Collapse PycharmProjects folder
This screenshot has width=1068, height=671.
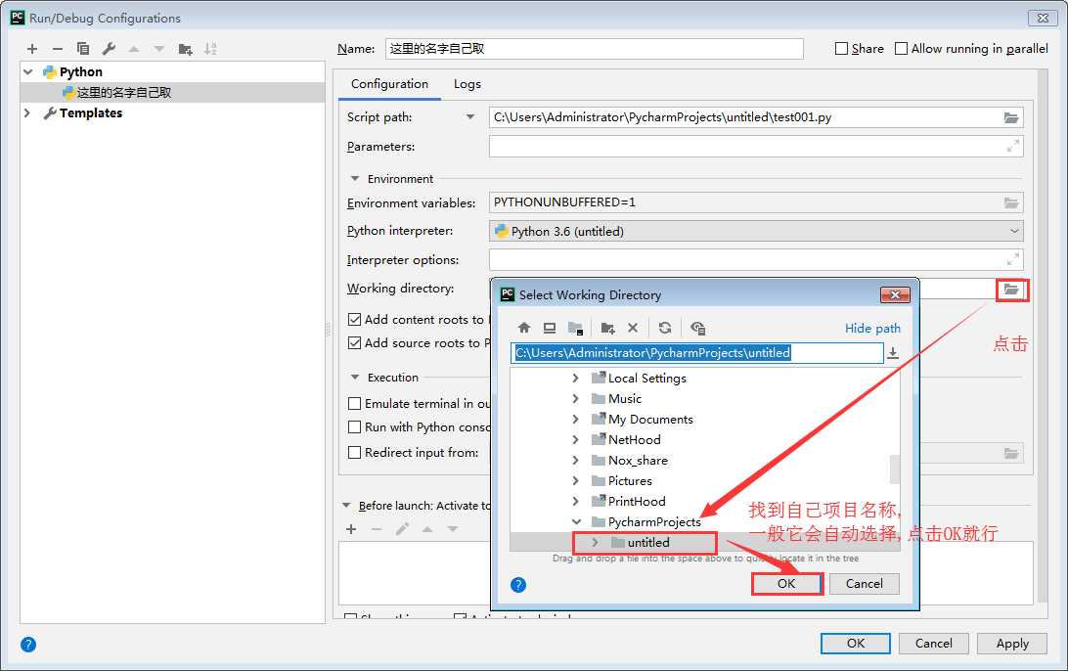[576, 521]
